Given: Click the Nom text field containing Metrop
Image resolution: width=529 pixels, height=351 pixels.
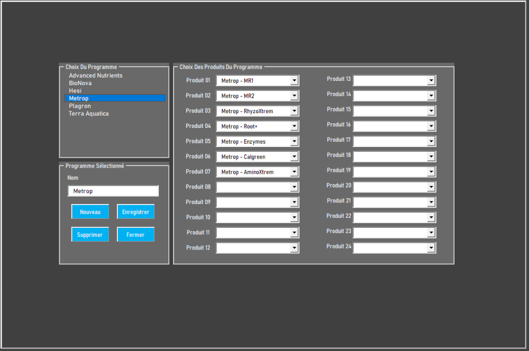Looking at the screenshot, I should point(113,191).
